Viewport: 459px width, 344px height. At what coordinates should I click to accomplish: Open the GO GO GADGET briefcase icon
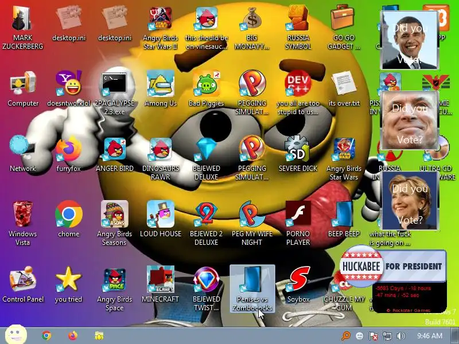click(344, 28)
